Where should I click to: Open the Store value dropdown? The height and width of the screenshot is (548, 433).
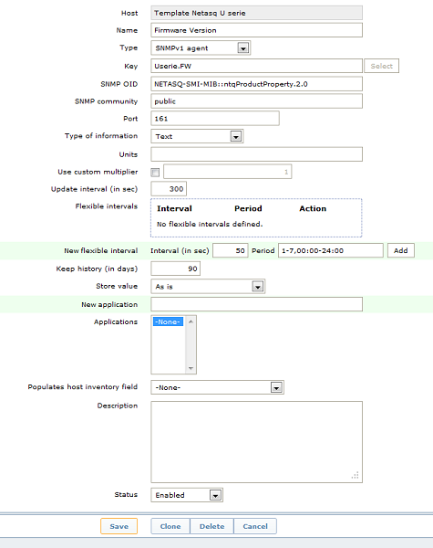pos(208,286)
